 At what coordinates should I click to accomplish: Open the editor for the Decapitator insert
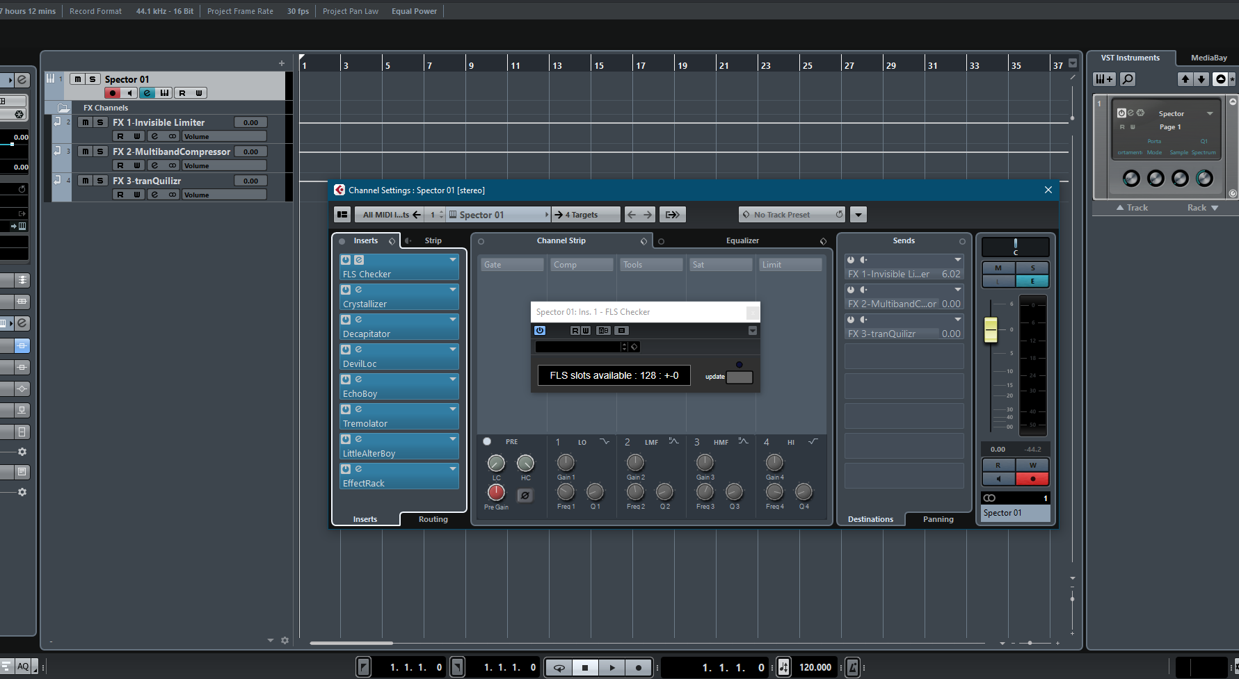click(359, 320)
